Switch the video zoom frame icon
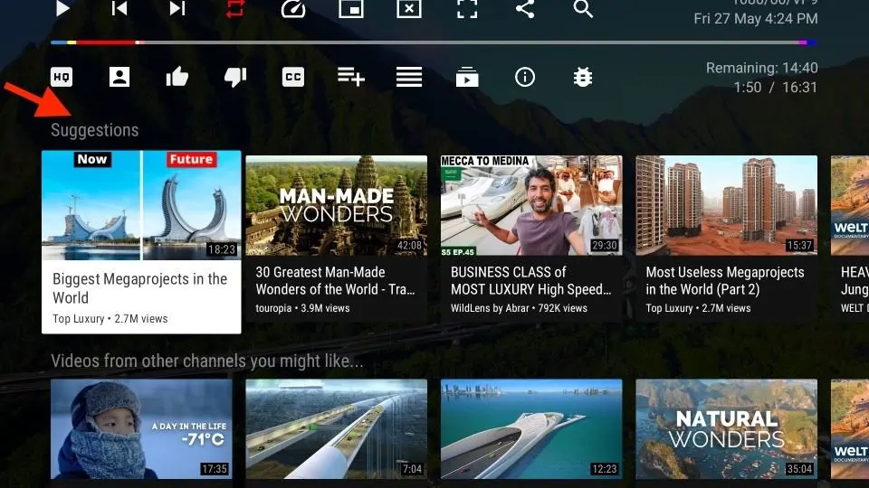 tap(467, 8)
